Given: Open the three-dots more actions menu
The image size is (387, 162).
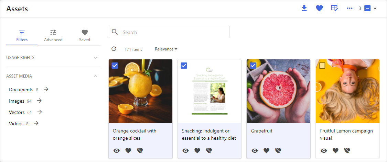Looking at the screenshot, I should coord(350,8).
